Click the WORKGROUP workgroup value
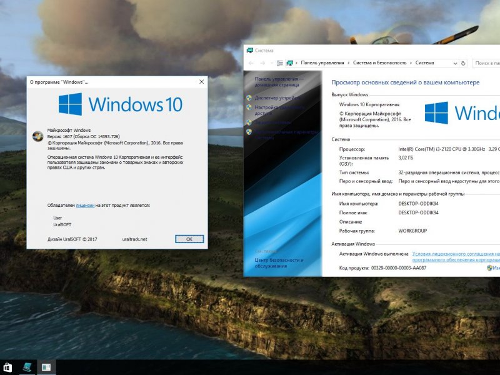This screenshot has width=500, height=375. click(412, 231)
